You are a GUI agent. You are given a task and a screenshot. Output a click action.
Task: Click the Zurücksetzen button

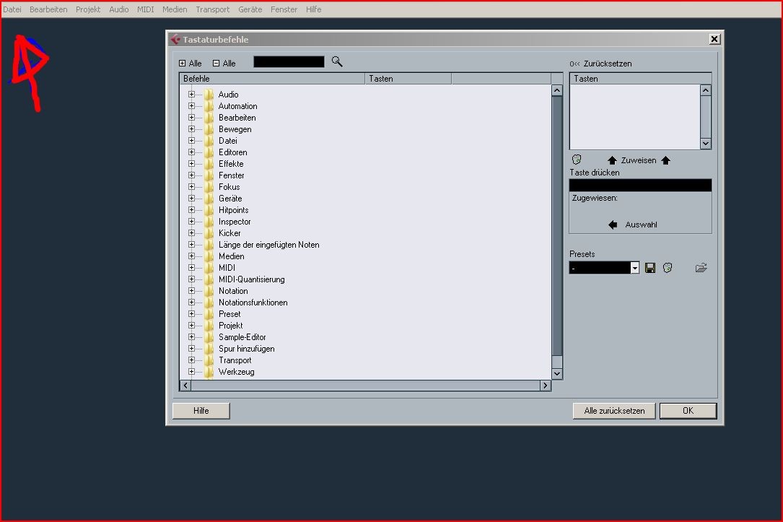(x=600, y=64)
